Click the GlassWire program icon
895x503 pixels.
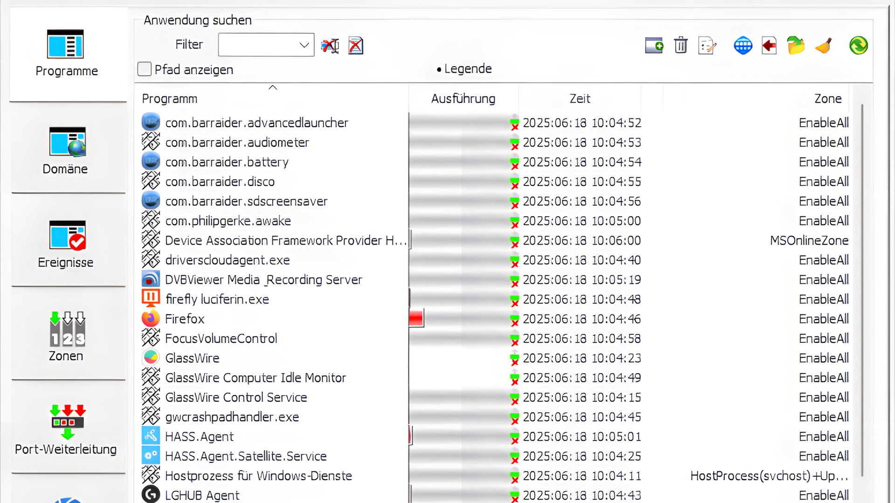coord(151,358)
